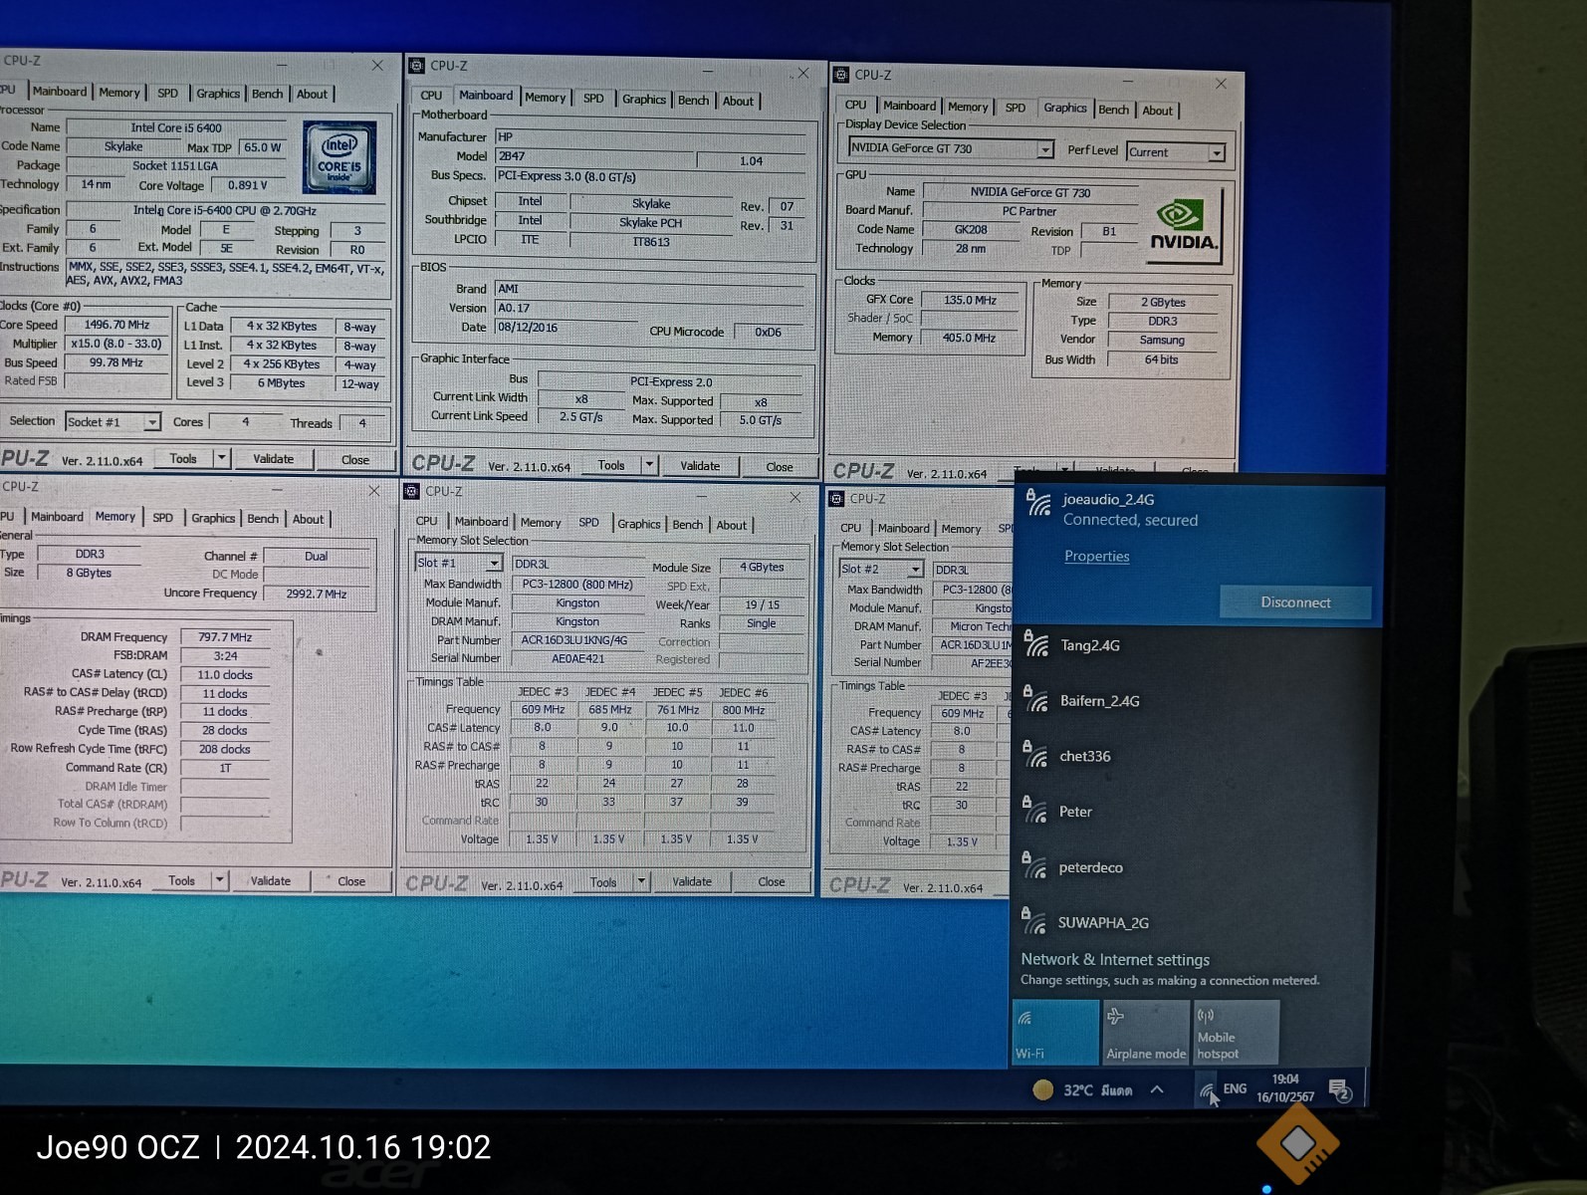The width and height of the screenshot is (1587, 1195).
Task: Click the PCI-Express 3.0 Bus Specs field
Action: 651,176
